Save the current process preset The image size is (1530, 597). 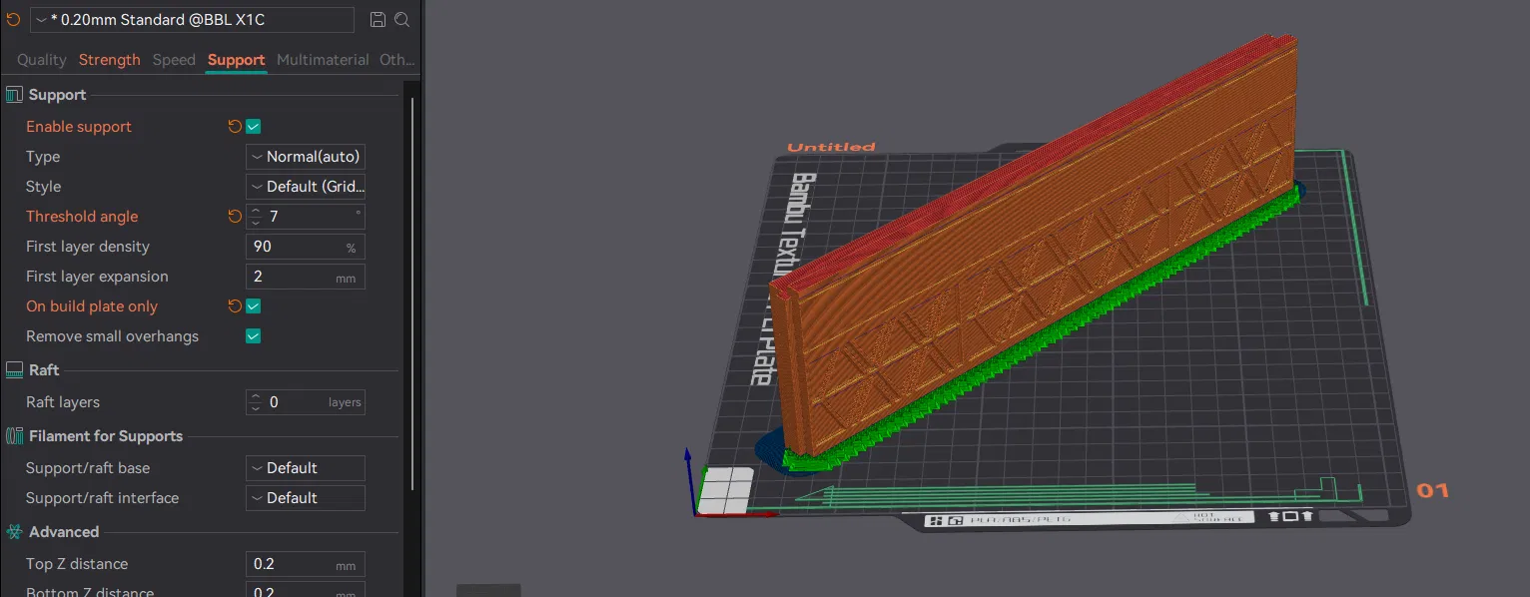tap(378, 20)
